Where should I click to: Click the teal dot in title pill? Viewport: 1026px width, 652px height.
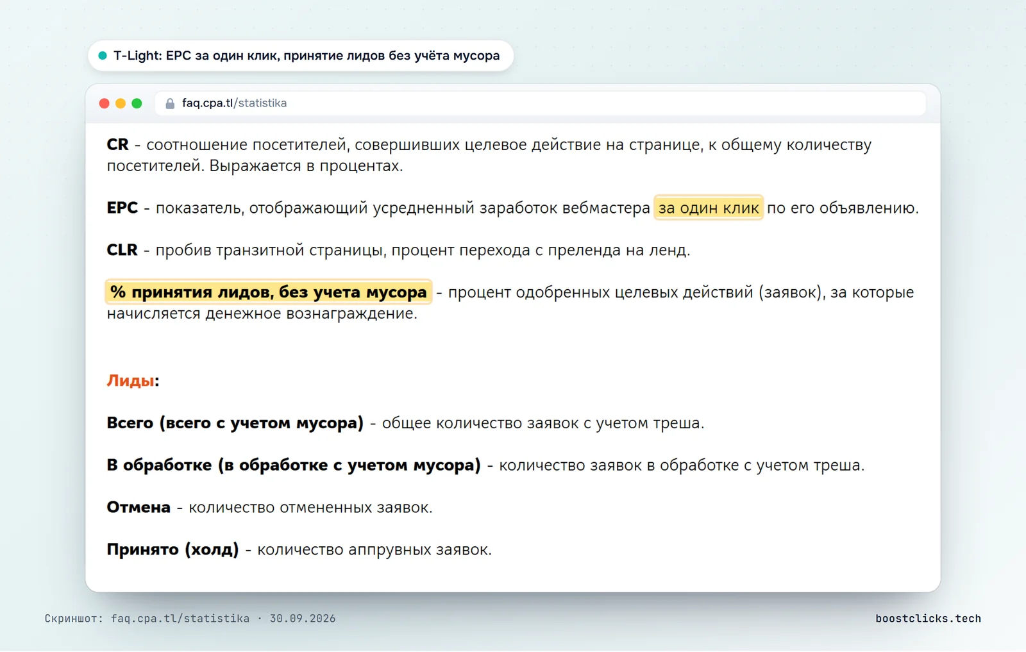(103, 56)
